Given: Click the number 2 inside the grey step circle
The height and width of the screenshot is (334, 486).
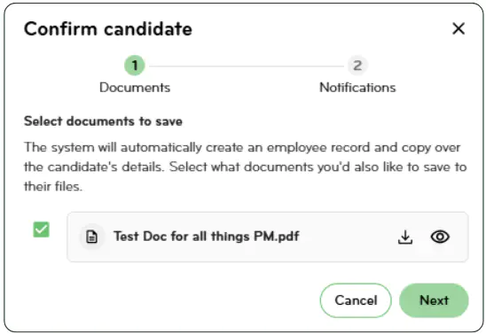Looking at the screenshot, I should point(357,66).
